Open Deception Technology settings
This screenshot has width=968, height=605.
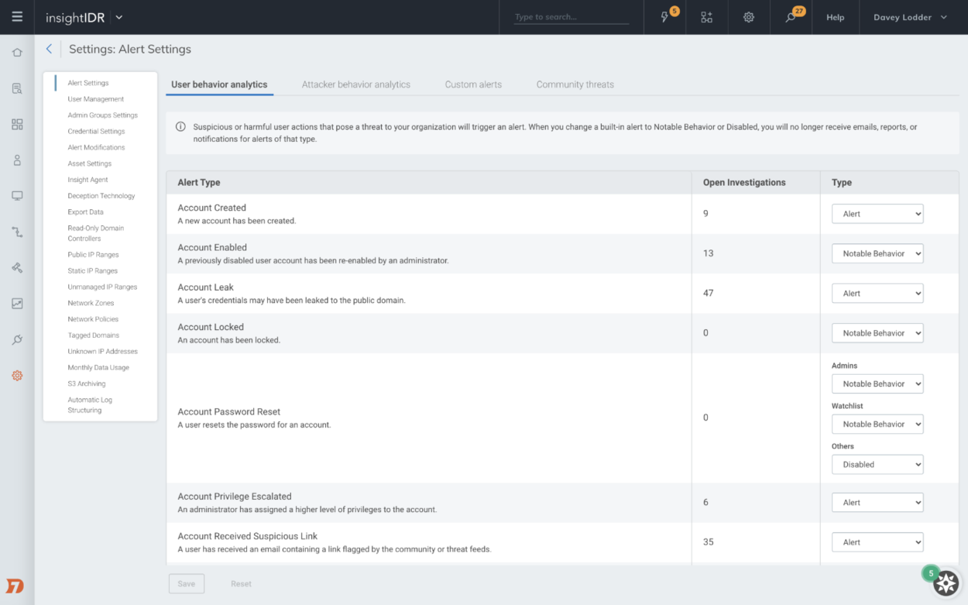[101, 196]
